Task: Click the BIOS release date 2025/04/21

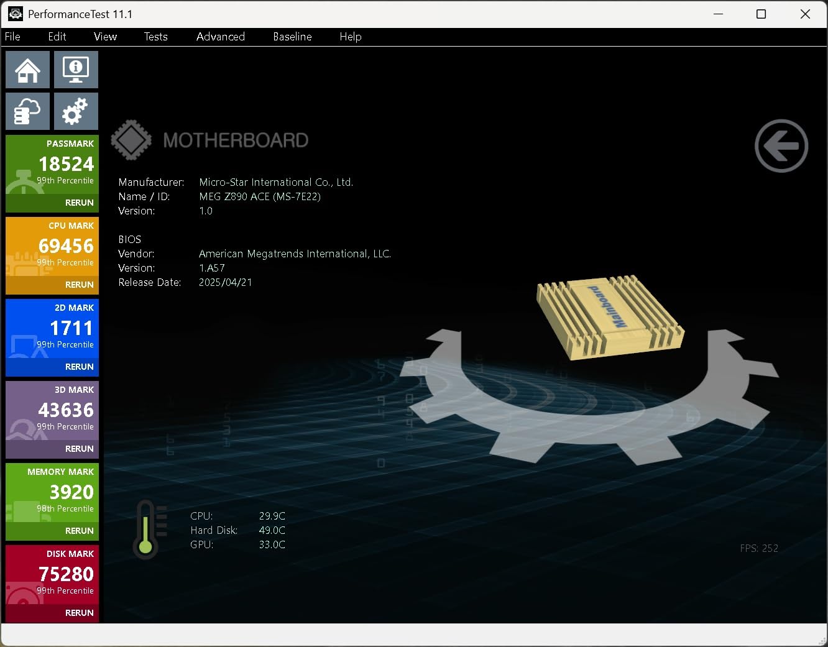Action: (x=226, y=282)
